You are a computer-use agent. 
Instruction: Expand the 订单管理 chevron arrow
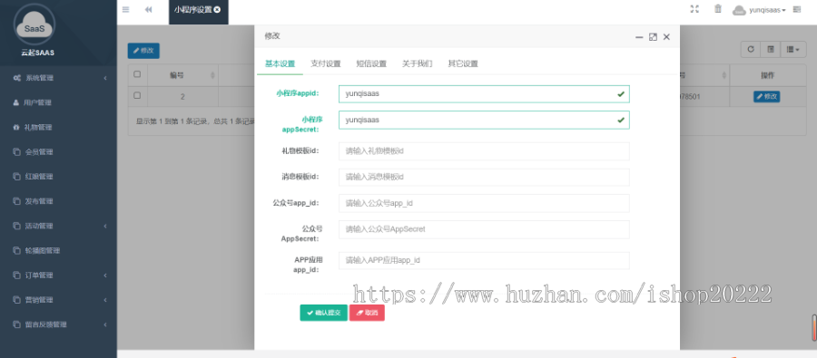click(105, 276)
